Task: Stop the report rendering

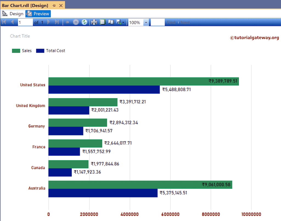Action: click(x=76, y=22)
